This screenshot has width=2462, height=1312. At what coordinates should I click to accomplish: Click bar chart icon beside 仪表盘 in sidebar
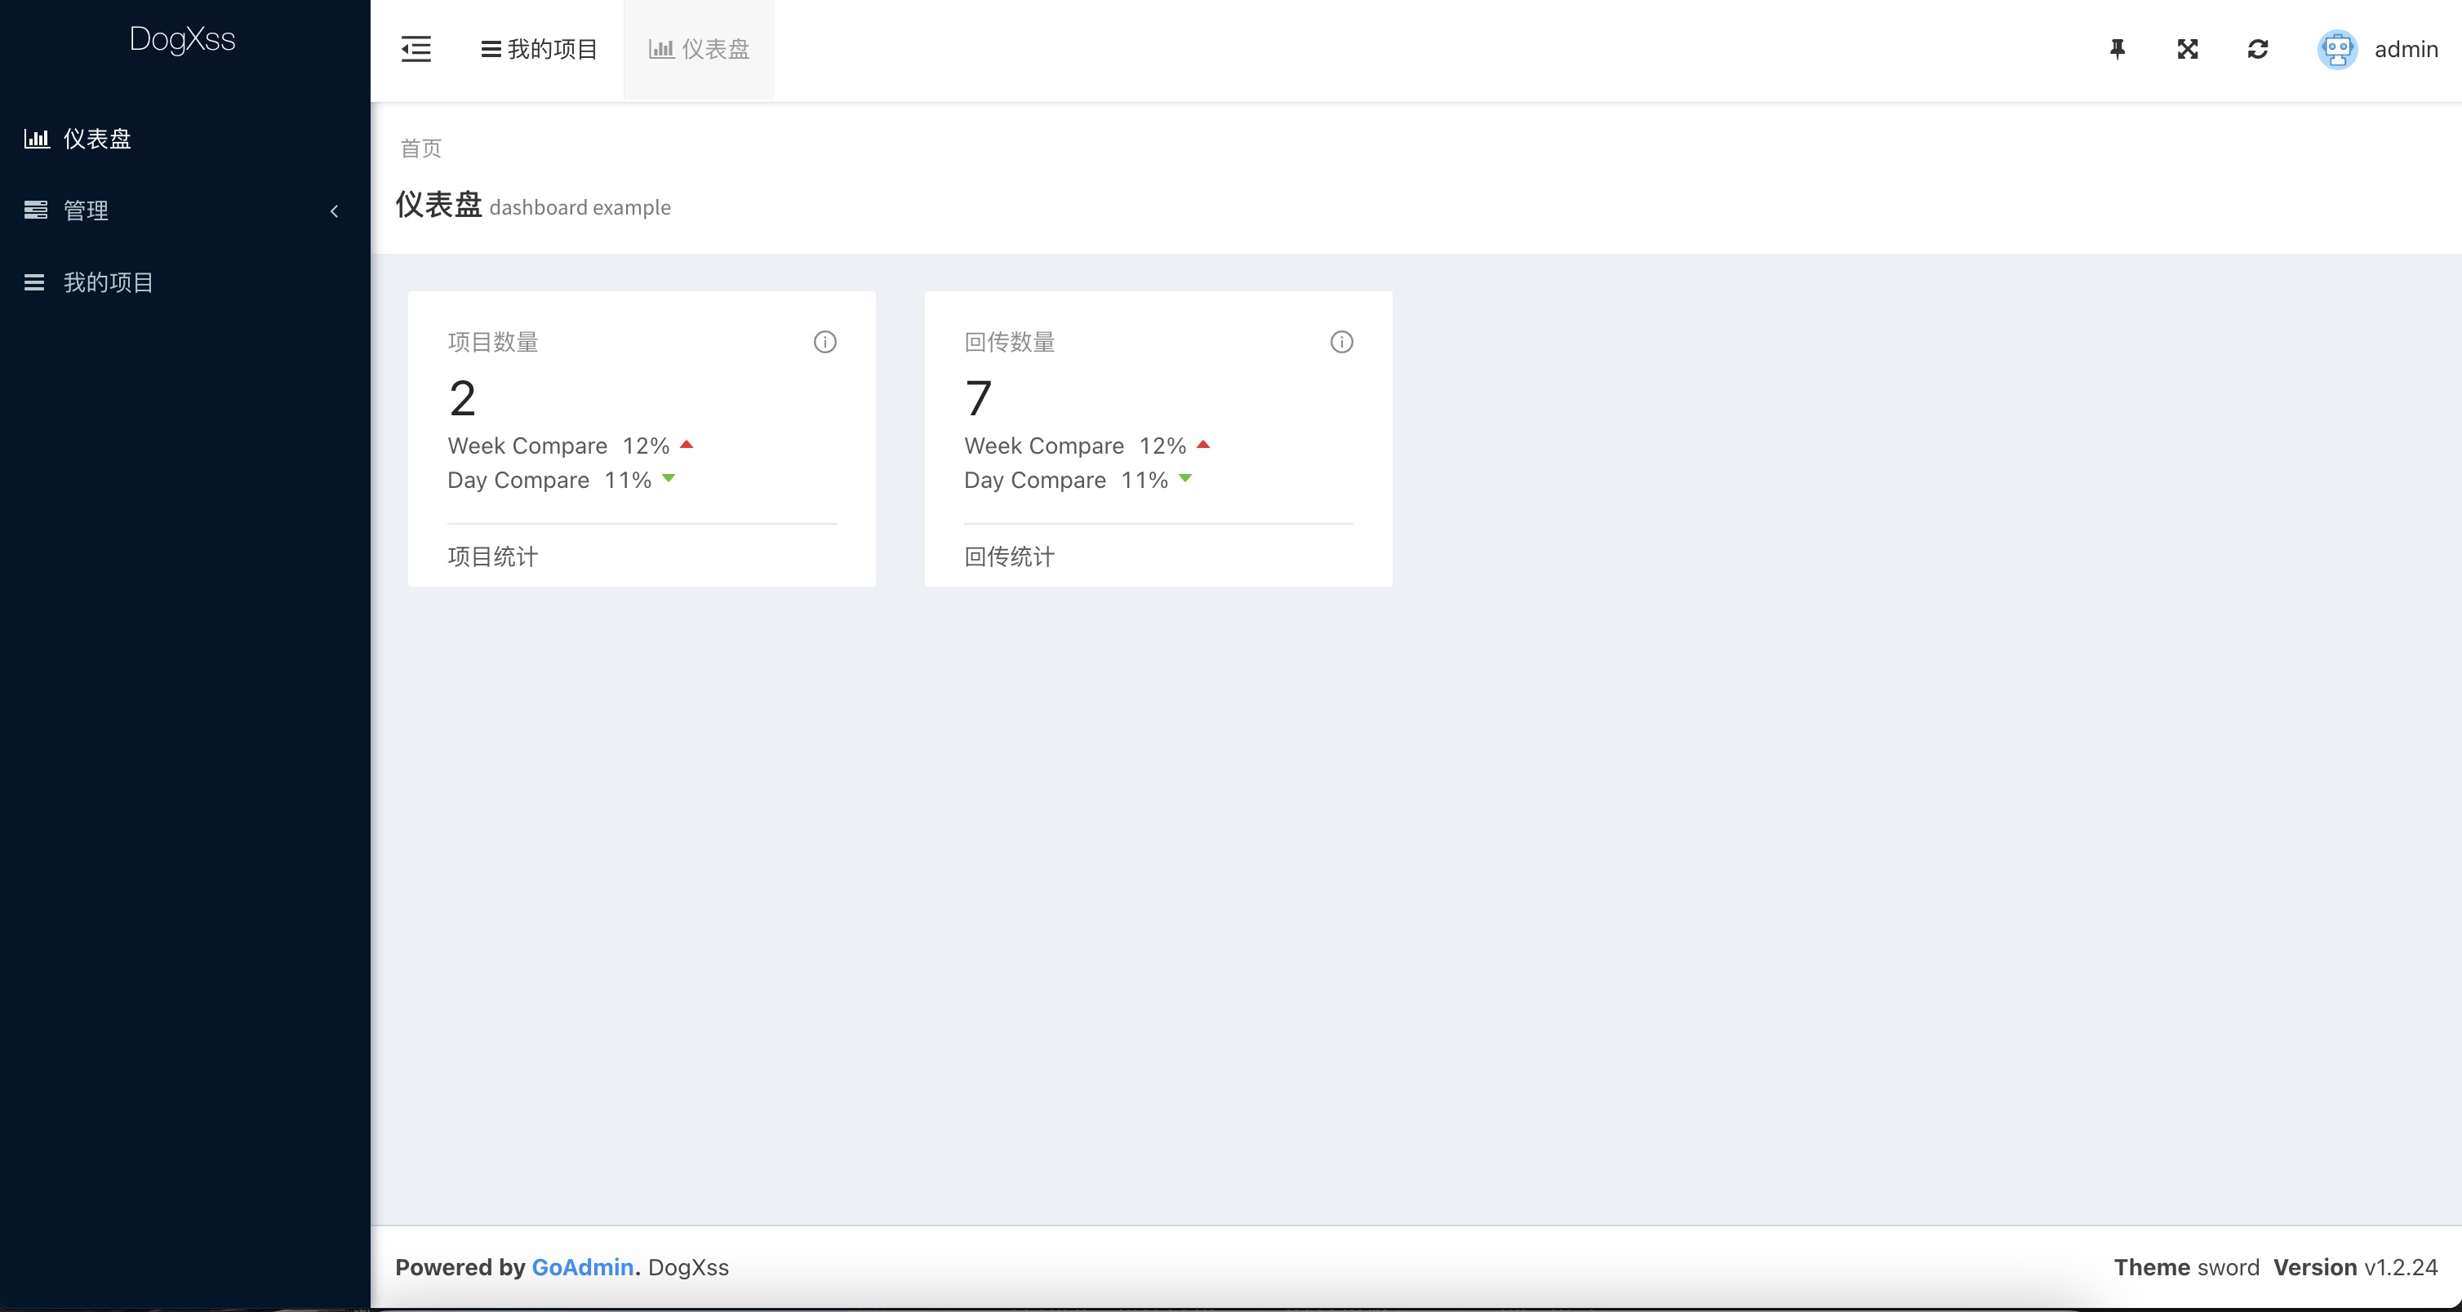coord(36,139)
